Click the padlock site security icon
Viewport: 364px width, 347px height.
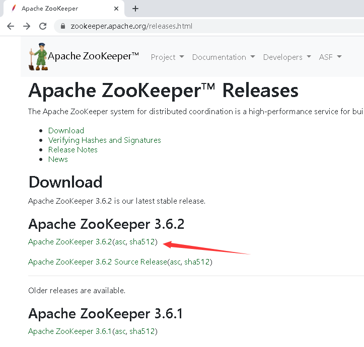63,26
